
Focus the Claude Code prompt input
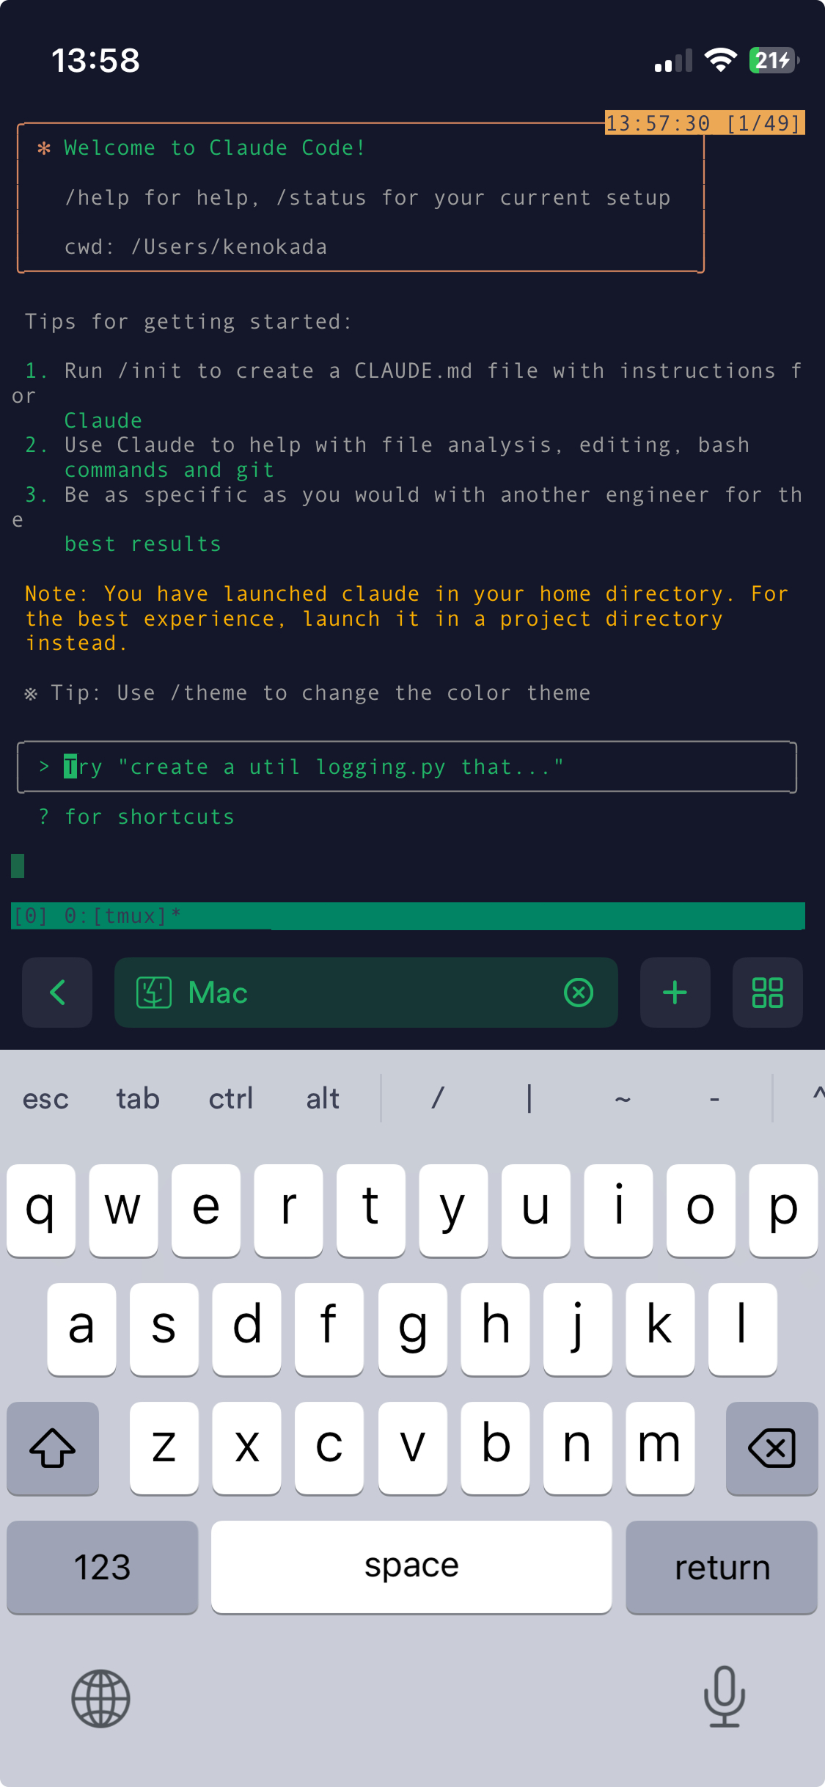pos(407,767)
